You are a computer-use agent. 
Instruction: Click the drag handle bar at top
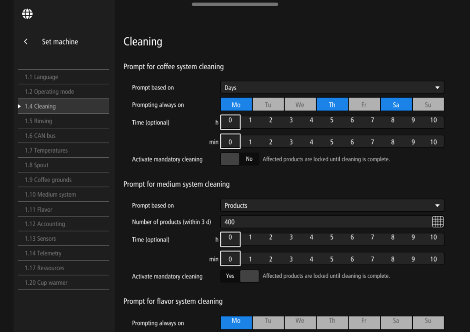click(x=235, y=4)
